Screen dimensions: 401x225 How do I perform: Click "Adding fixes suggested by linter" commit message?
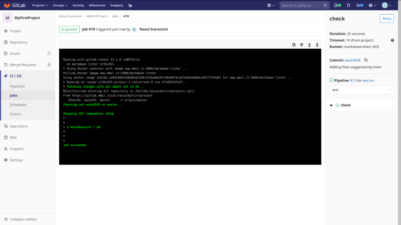(356, 67)
